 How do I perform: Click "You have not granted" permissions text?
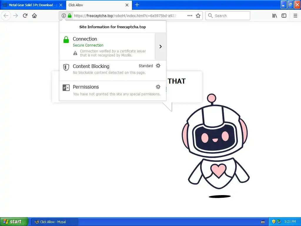point(117,94)
